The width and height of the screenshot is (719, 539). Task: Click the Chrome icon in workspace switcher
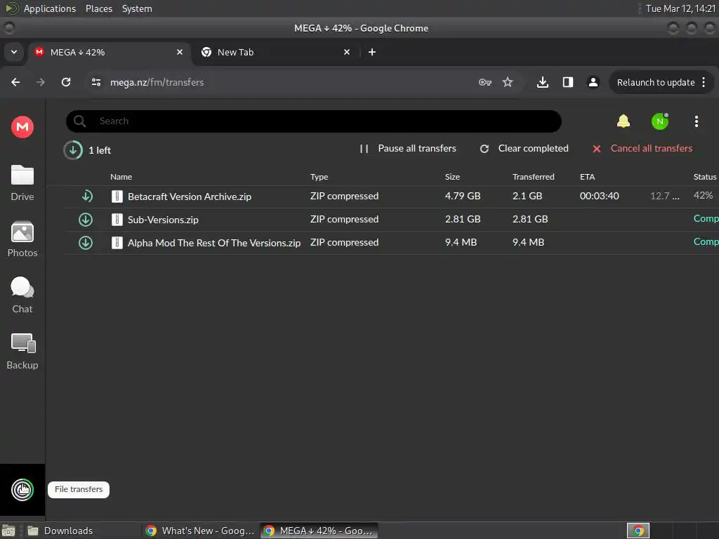[x=638, y=531]
